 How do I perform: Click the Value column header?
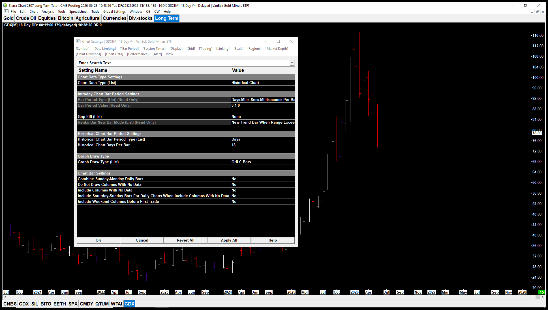pyautogui.click(x=263, y=70)
